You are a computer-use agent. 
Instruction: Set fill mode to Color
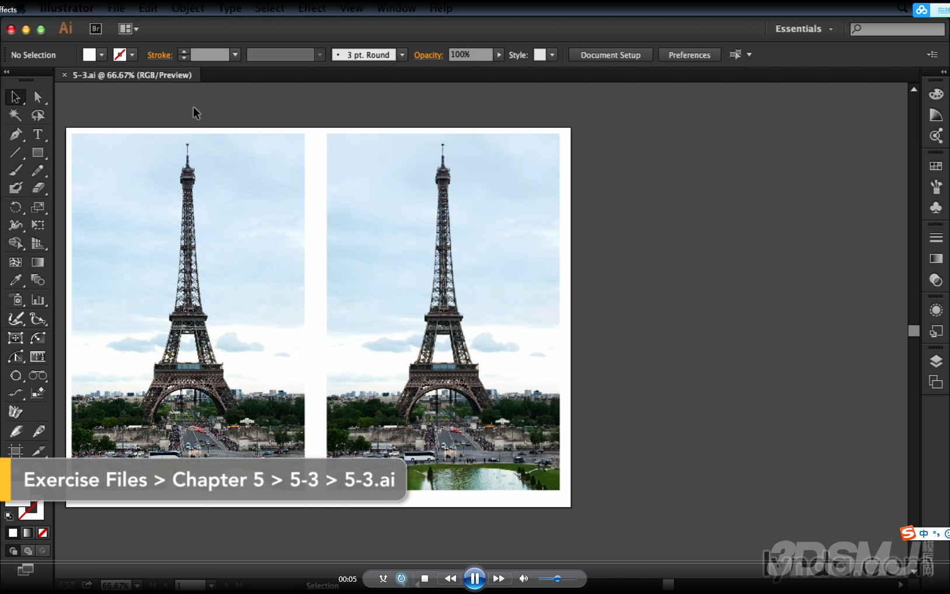click(x=13, y=533)
